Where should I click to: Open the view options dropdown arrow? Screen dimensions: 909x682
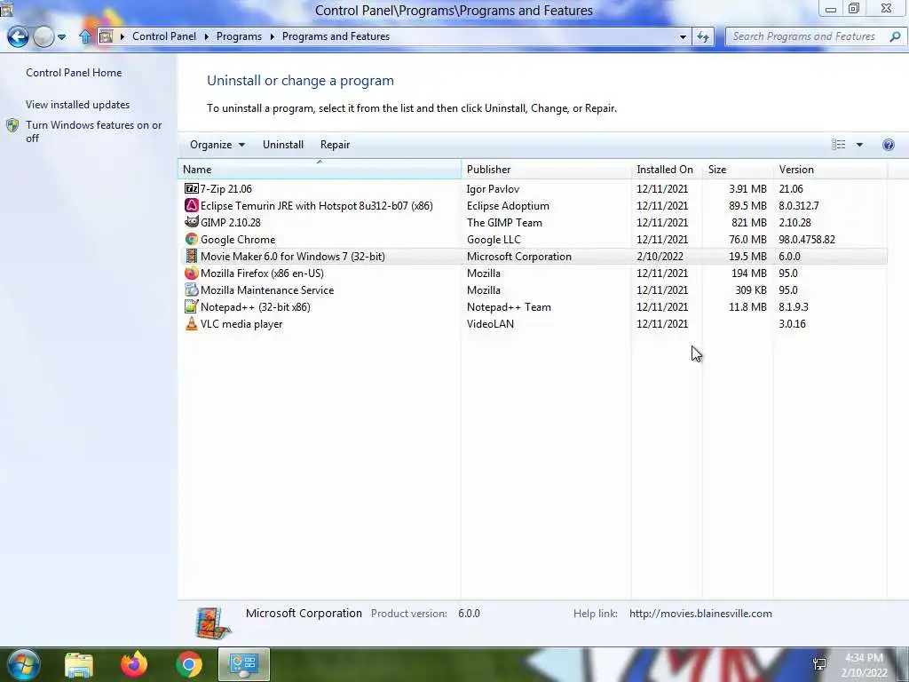point(859,145)
